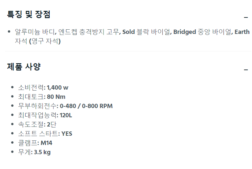Click the 무게: 3.5 kg line
252x169 pixels.
34,152
